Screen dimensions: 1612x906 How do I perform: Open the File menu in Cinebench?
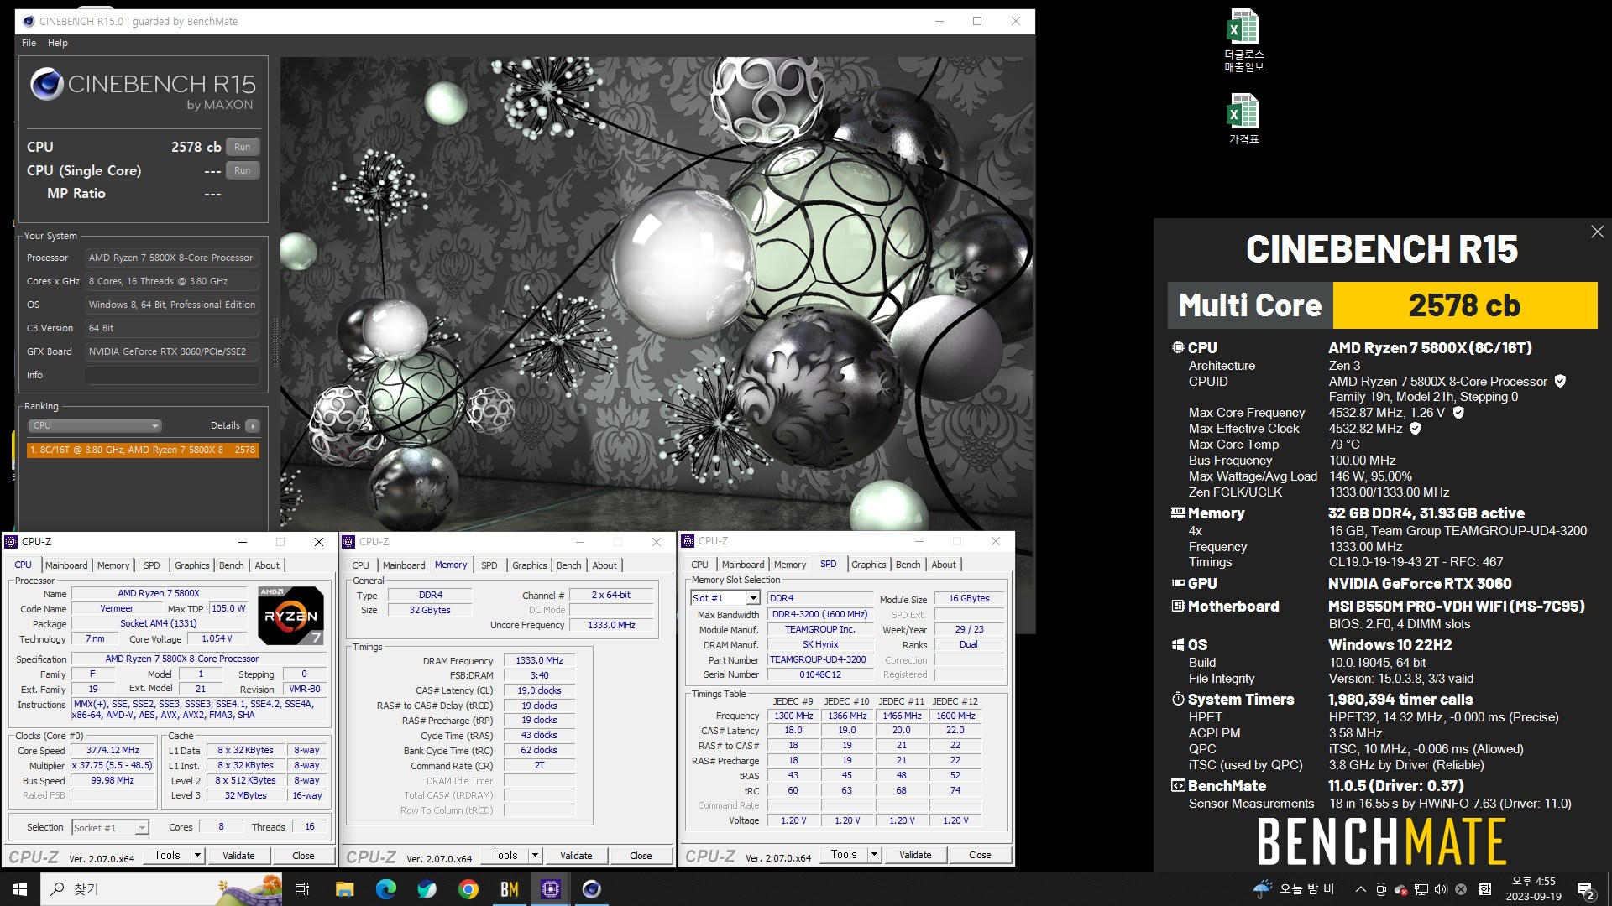coord(29,43)
